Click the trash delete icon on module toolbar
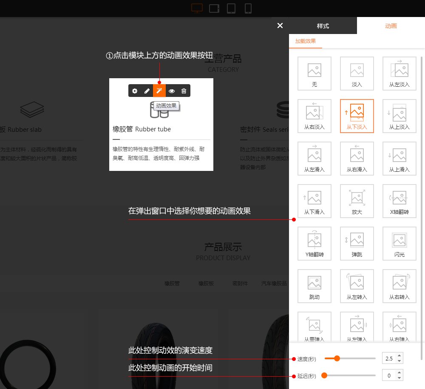This screenshot has height=389, width=425. tap(184, 91)
